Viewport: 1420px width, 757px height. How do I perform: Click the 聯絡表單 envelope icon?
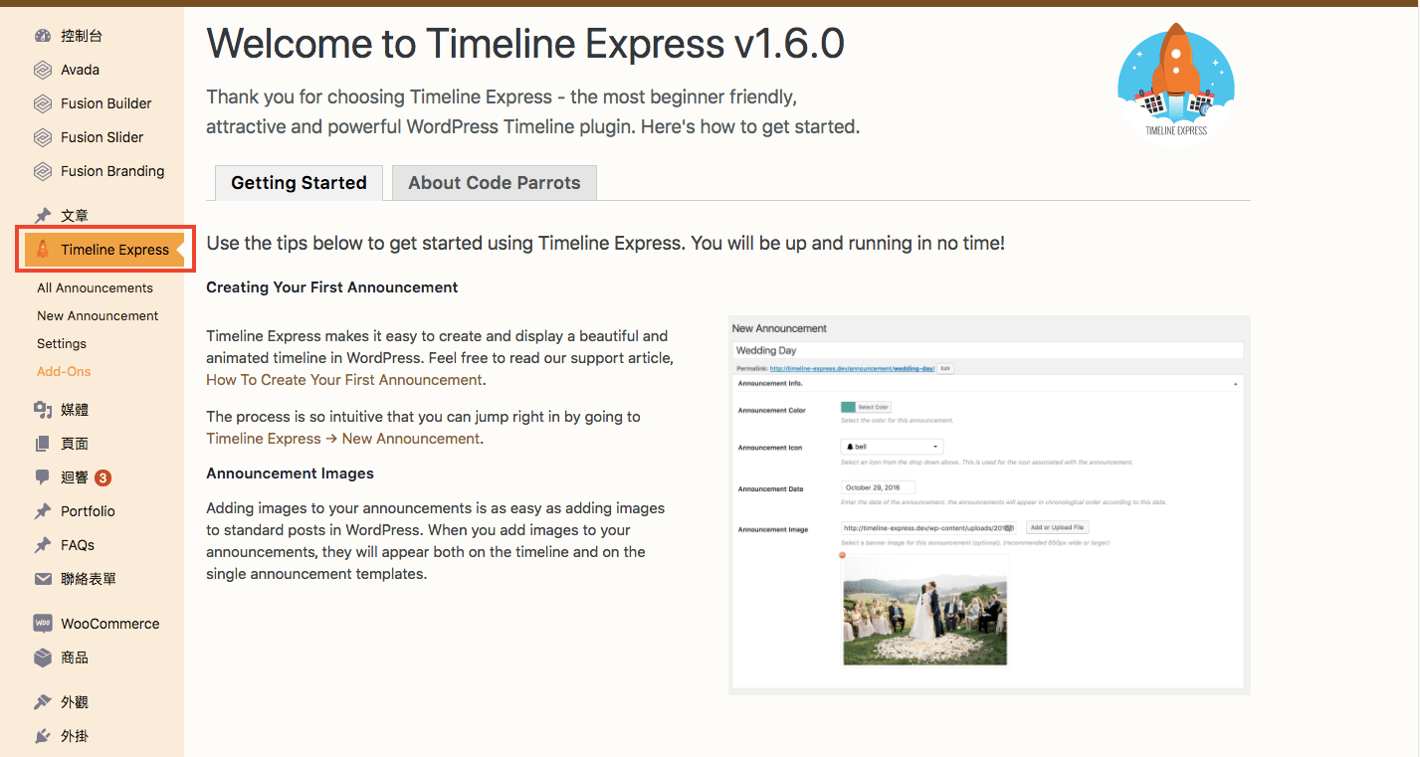[x=43, y=579]
